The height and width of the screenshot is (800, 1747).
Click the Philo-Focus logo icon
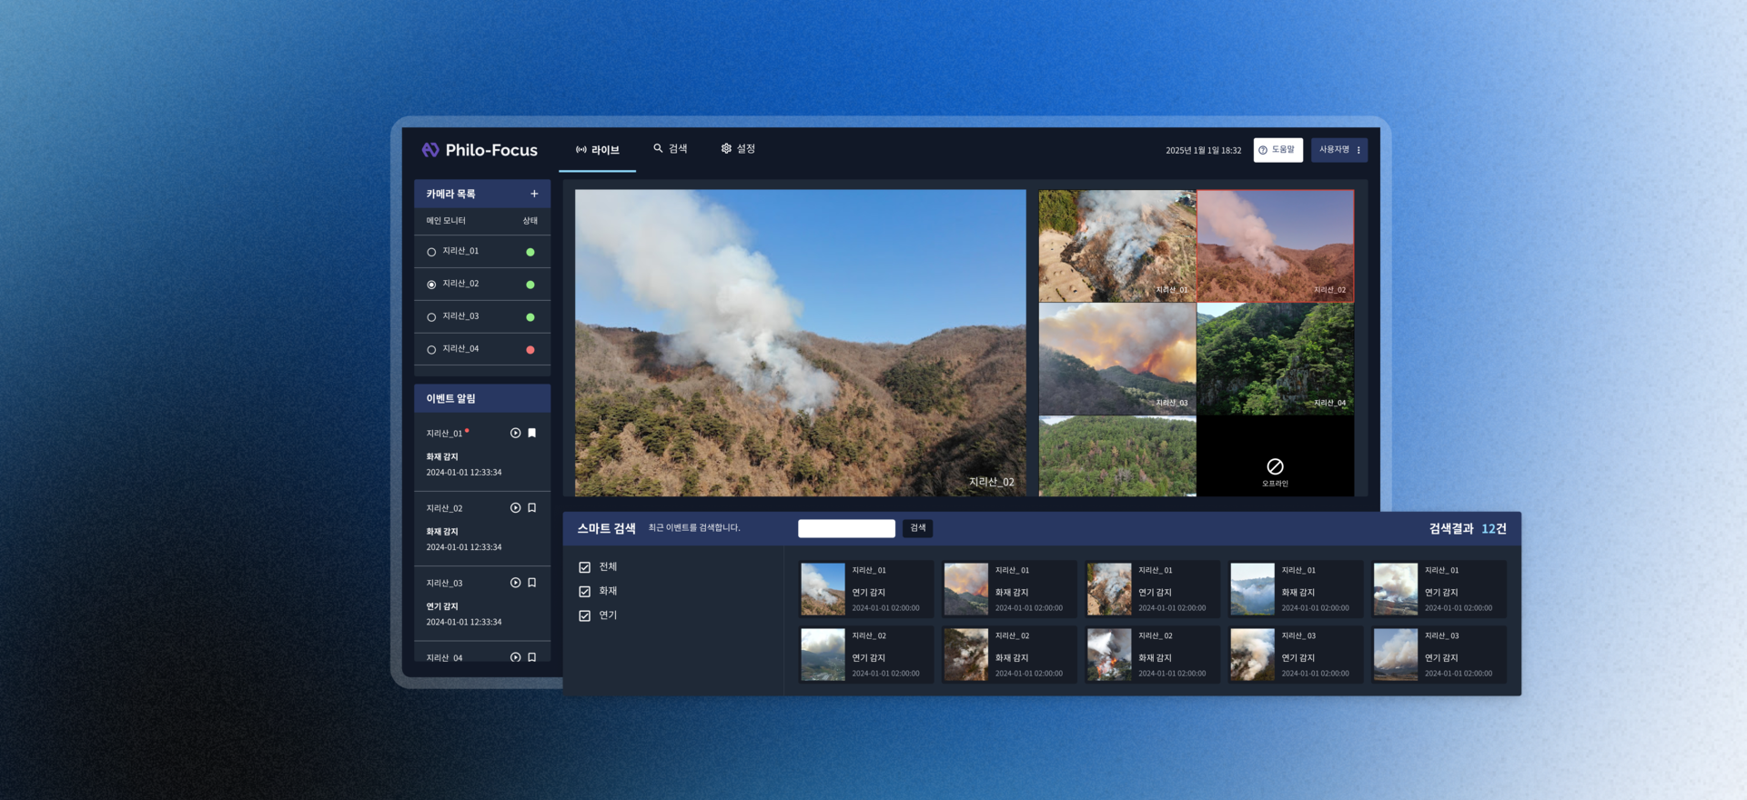point(430,150)
